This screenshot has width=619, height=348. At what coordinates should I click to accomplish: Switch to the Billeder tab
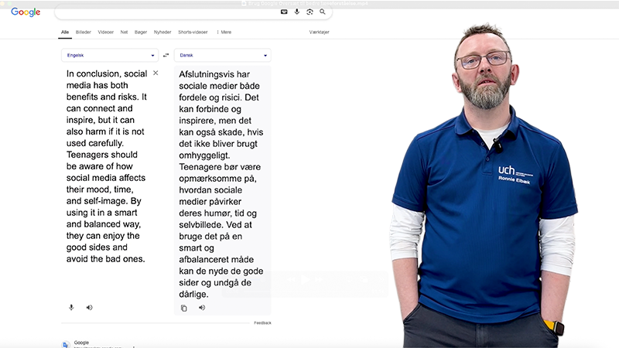[84, 32]
